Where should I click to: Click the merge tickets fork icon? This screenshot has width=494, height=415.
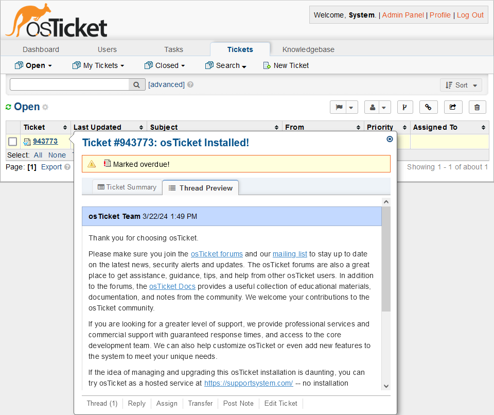pos(405,107)
